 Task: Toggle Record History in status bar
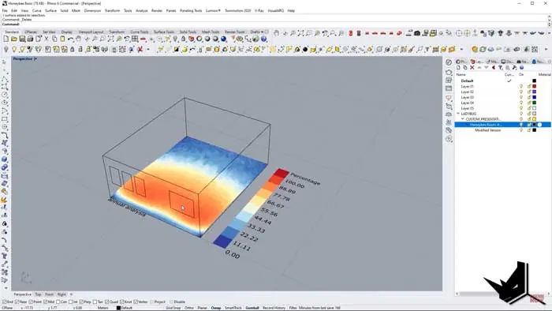(274, 308)
